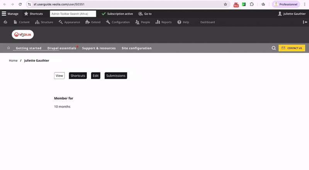Focus the Admin Toolbar Search field
This screenshot has width=309, height=170.
[x=73, y=14]
